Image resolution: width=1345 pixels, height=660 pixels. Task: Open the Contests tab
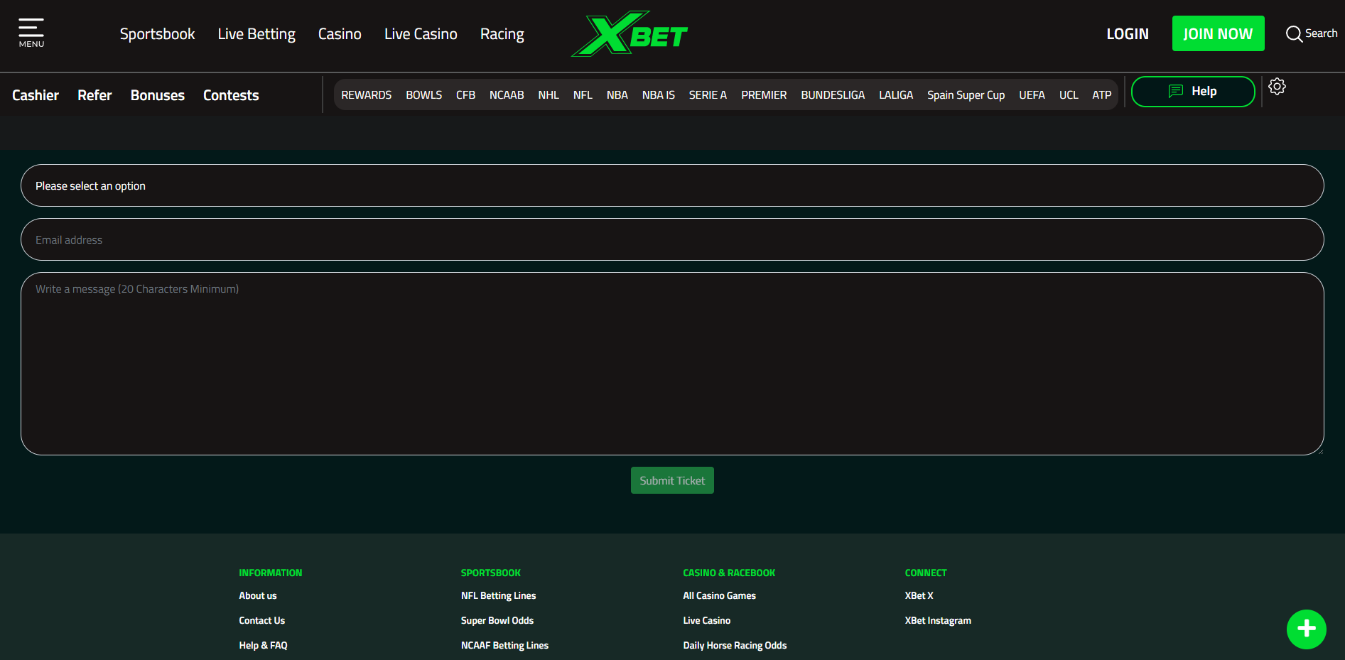231,95
